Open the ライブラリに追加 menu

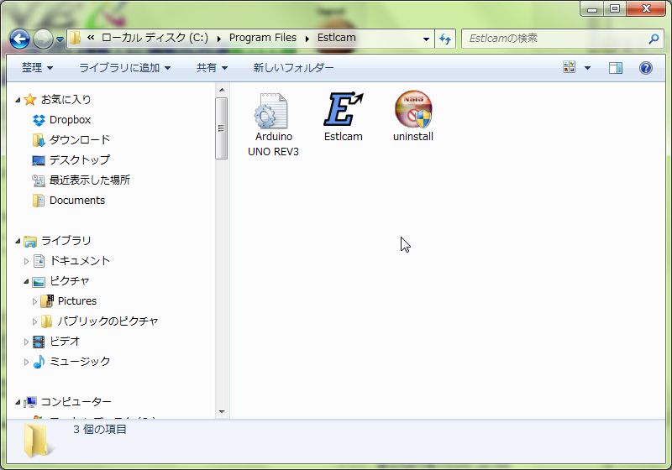tap(124, 68)
